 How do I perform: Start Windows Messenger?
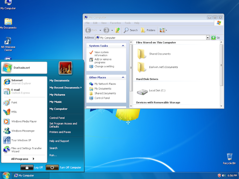(24, 131)
